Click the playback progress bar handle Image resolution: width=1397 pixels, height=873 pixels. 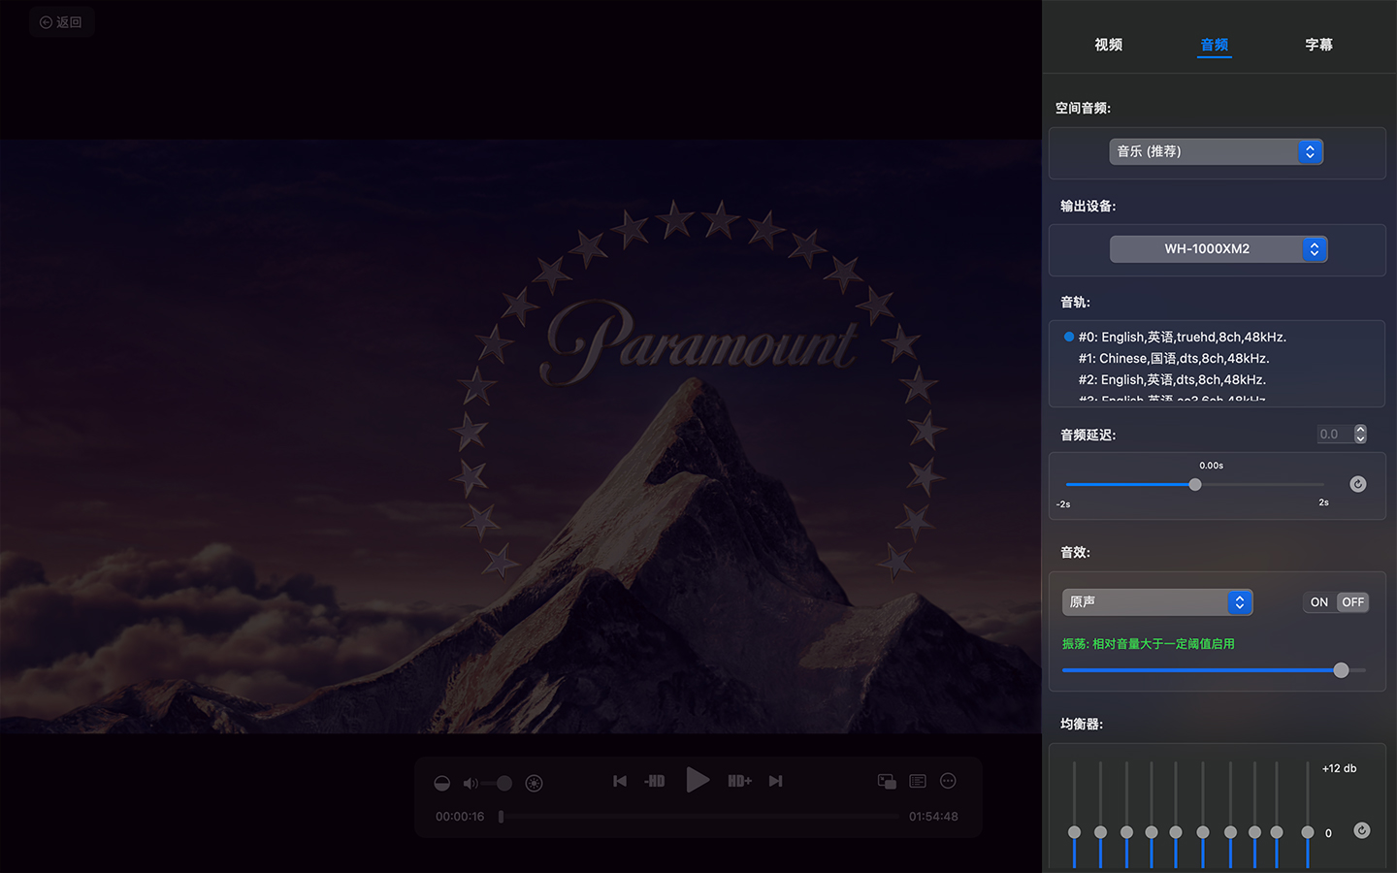click(x=501, y=817)
